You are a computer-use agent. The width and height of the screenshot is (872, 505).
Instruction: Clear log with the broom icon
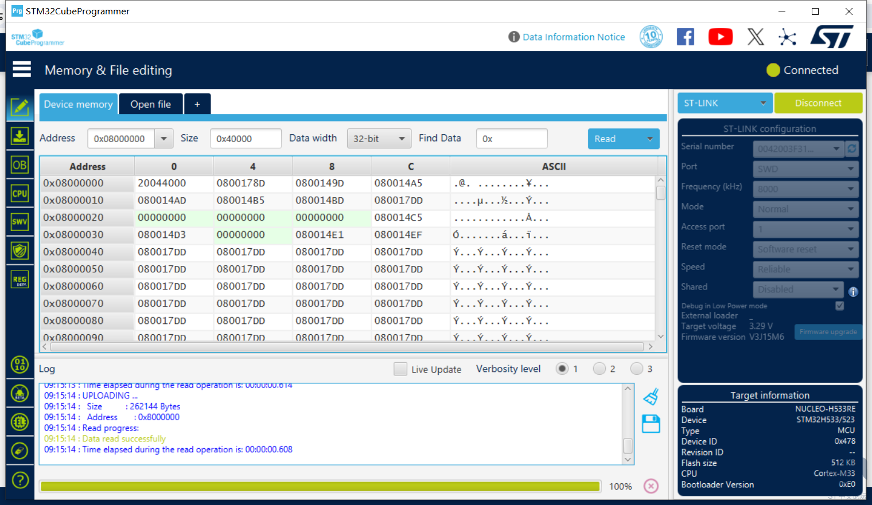(651, 397)
